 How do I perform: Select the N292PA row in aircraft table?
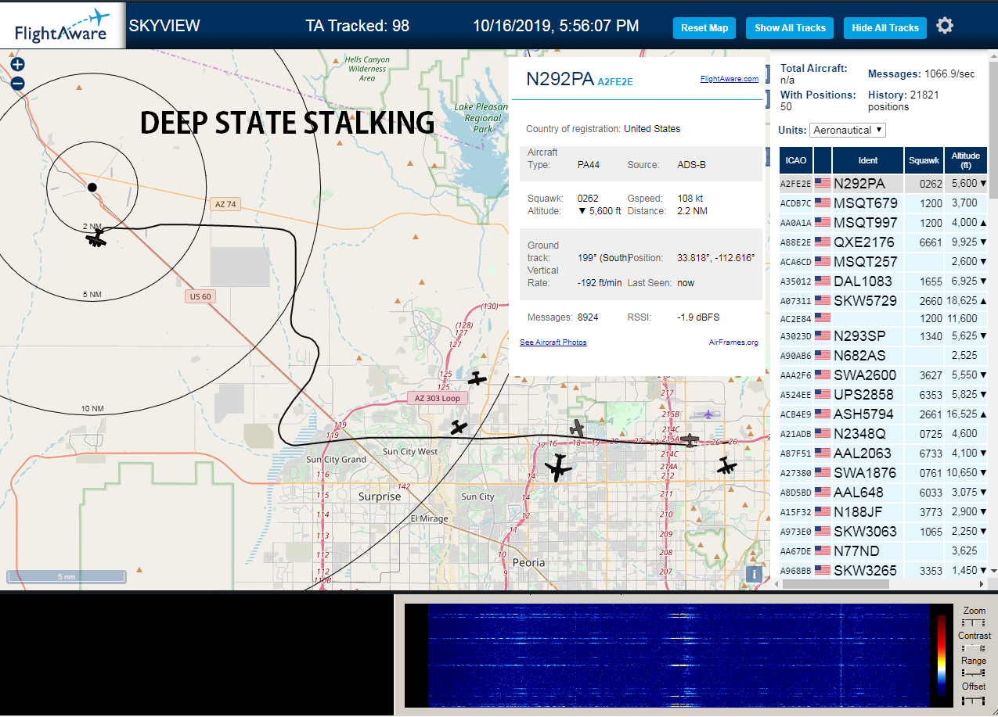click(884, 184)
